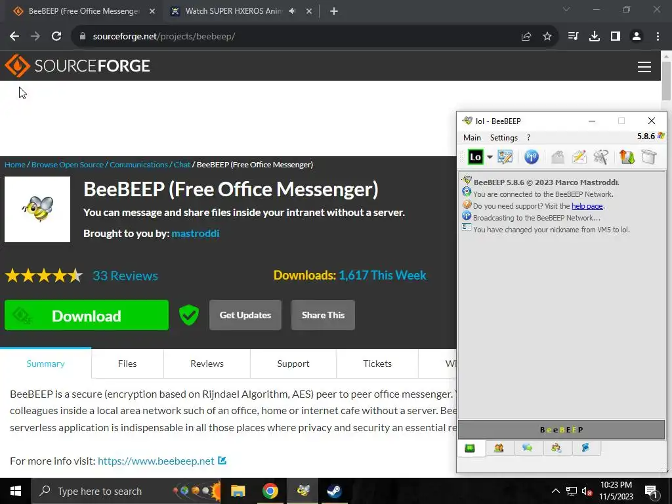The width and height of the screenshot is (672, 504).
Task: Open the file transfer arrows icon
Action: click(627, 157)
